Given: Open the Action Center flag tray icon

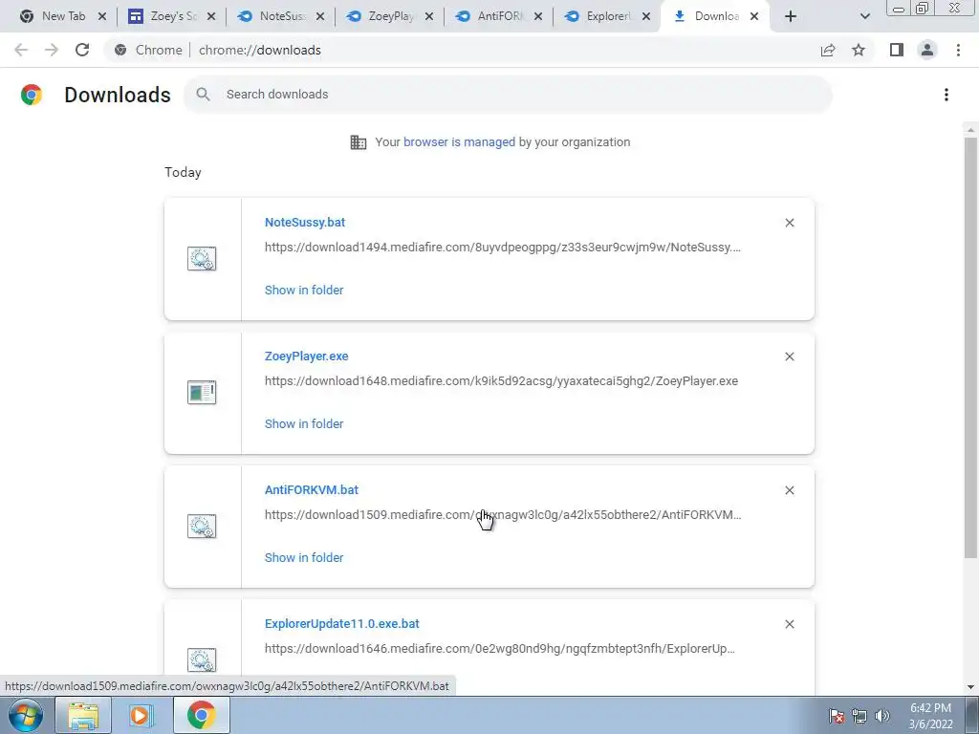Looking at the screenshot, I should pos(837,716).
